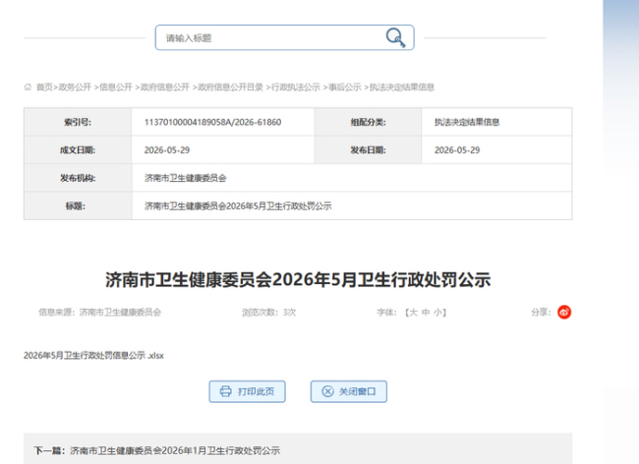The height and width of the screenshot is (464, 639).
Task: Click the home icon in breadcrumb
Action: click(28, 87)
